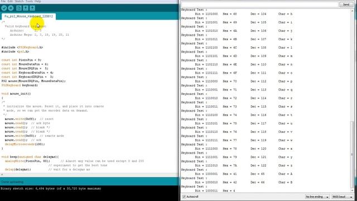Open the Tools menu
The image size is (357, 201).
[29, 1]
